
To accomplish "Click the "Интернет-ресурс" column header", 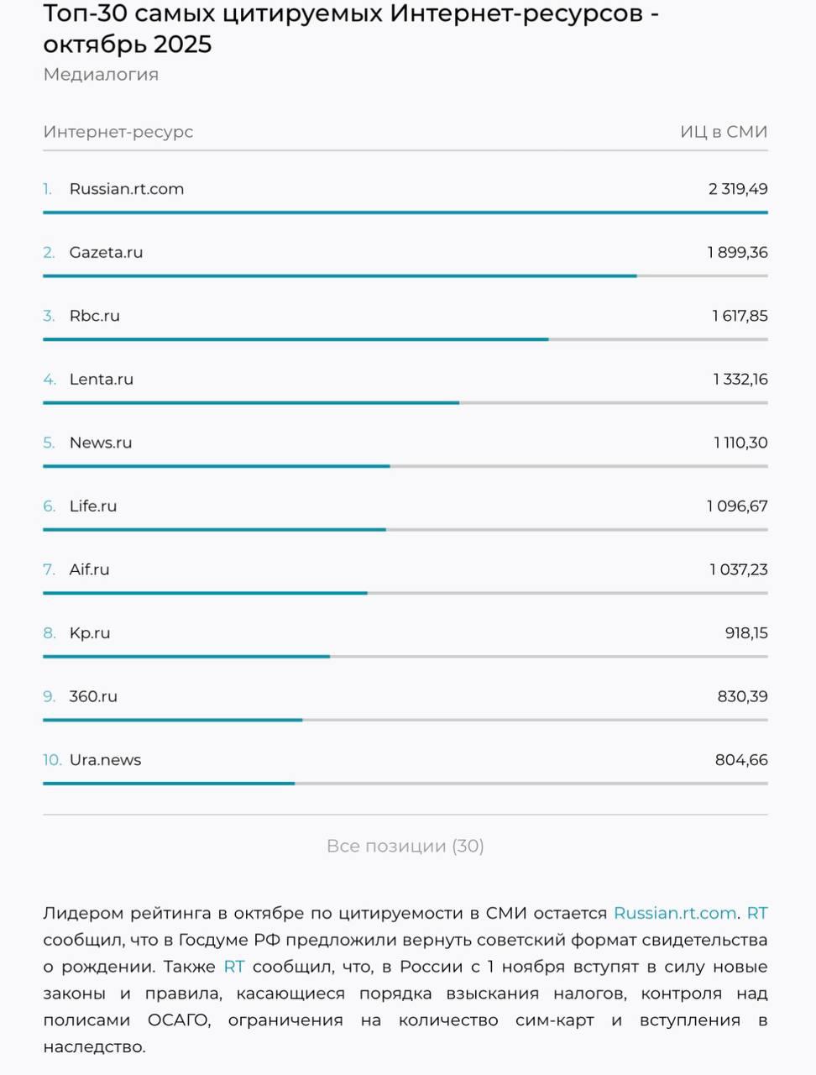I will [x=118, y=132].
